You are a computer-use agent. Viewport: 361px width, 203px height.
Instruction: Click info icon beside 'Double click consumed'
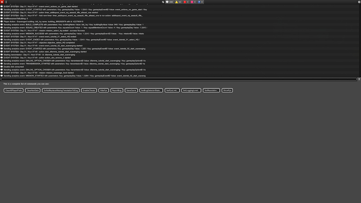tap(2, 67)
